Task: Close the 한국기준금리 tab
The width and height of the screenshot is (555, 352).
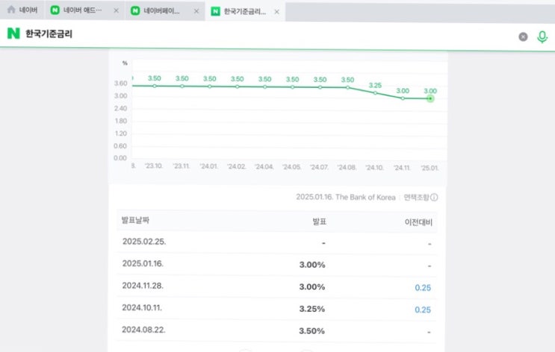Action: pyautogui.click(x=277, y=12)
